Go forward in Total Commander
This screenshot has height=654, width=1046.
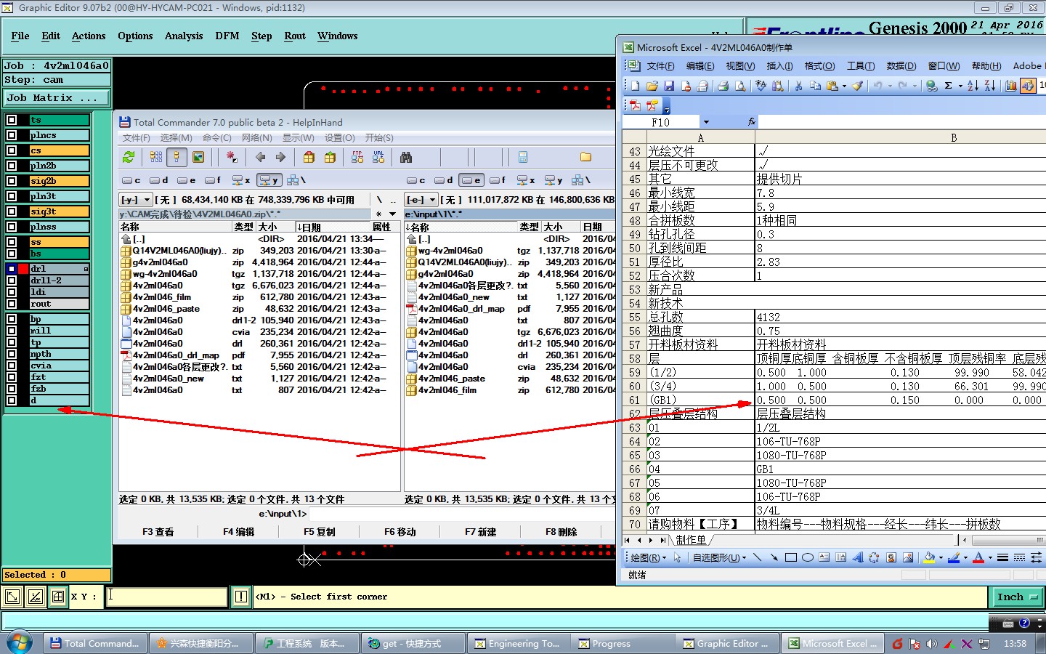280,157
